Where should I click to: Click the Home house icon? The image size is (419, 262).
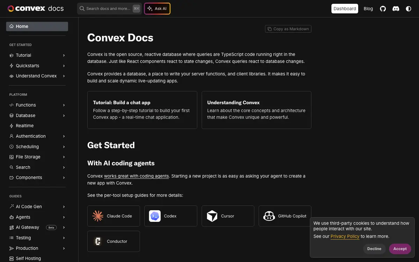12,26
